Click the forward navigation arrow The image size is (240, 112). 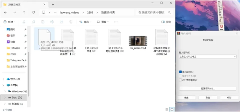click(x=15, y=12)
